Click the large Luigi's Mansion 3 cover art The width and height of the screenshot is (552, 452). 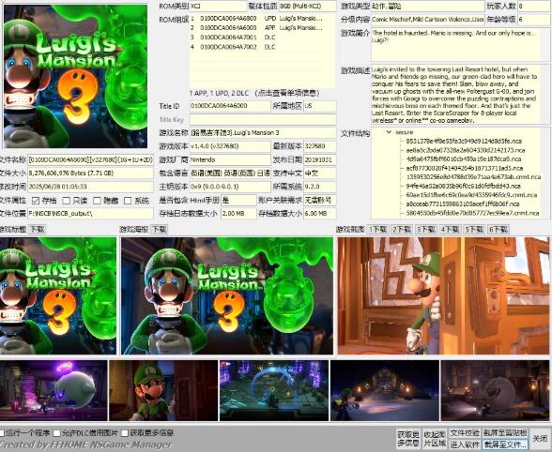click(75, 76)
